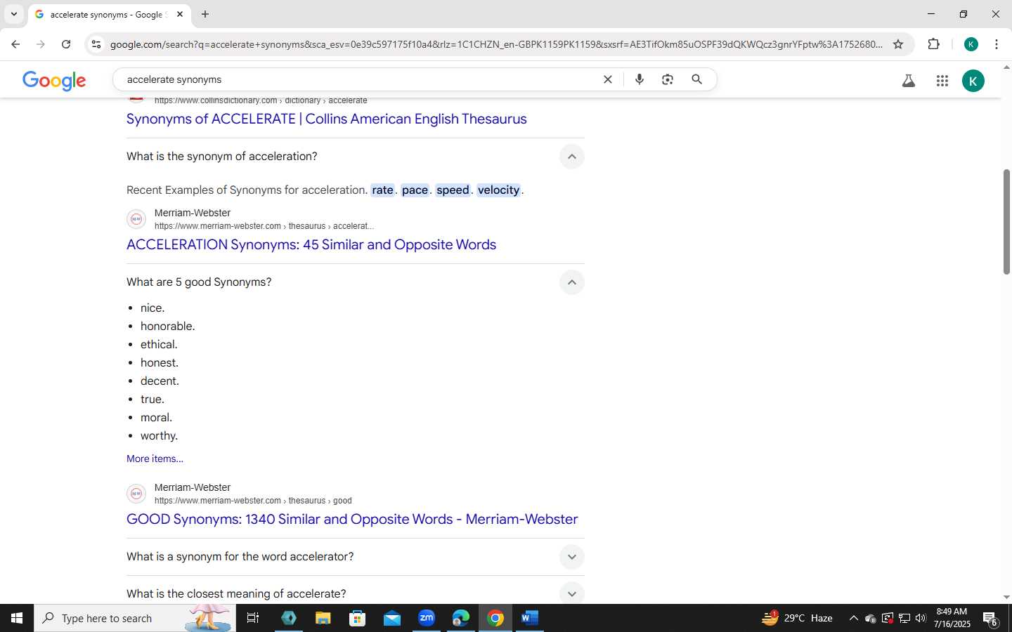Open volume control in system tray
The height and width of the screenshot is (632, 1012).
point(921,618)
